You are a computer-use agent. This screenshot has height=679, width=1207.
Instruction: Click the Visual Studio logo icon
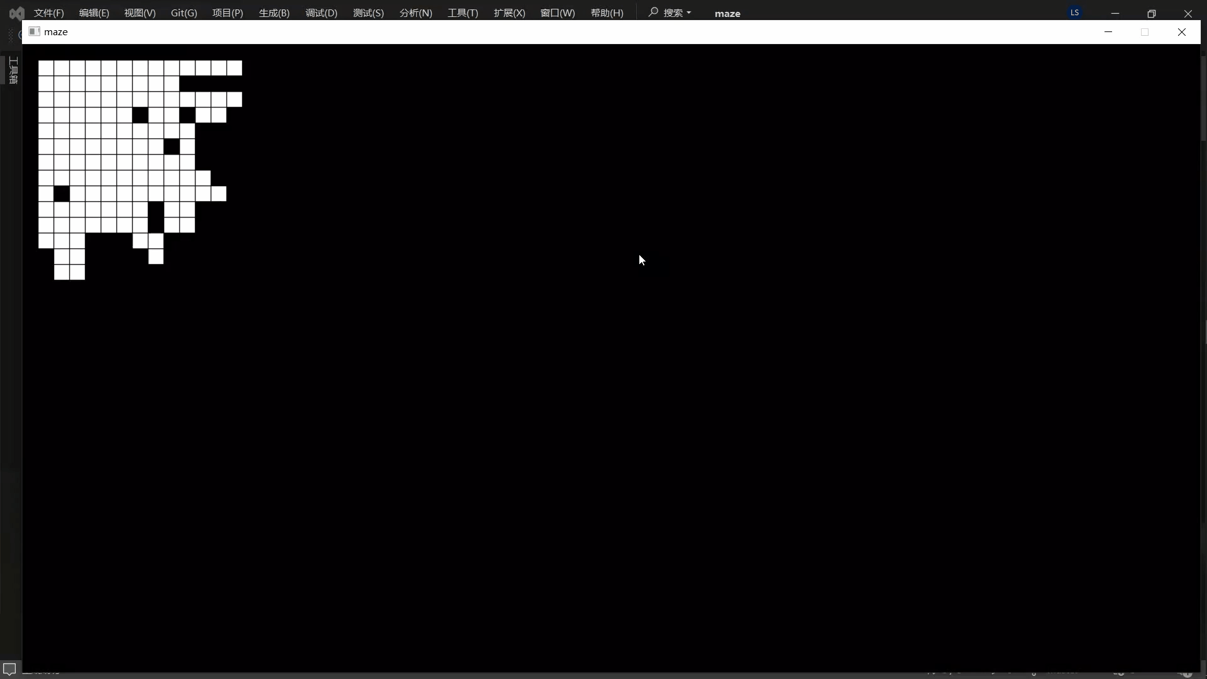(x=17, y=13)
